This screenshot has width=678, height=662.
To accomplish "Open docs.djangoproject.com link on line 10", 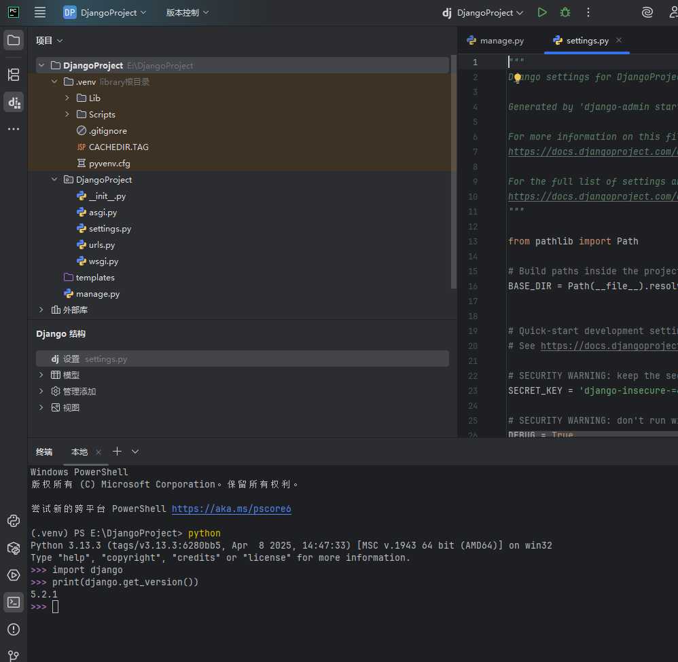I will point(593,197).
